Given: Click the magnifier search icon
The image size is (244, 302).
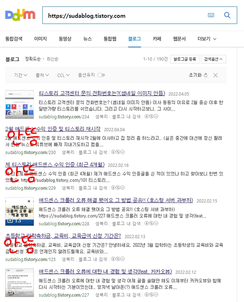Looking at the screenshot, I should pyautogui.click(x=227, y=15).
